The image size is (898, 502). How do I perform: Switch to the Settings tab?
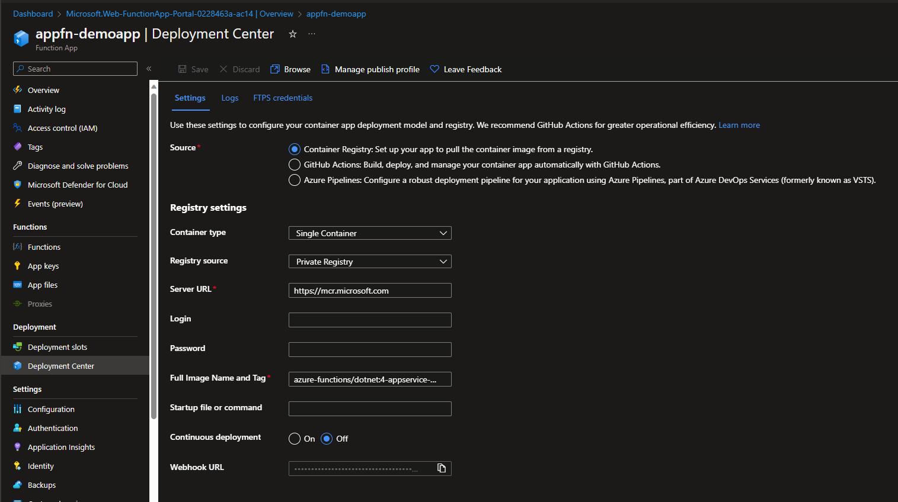tap(190, 98)
